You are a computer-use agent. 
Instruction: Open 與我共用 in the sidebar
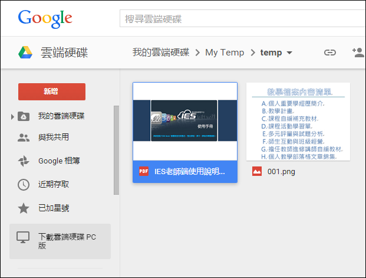54,138
